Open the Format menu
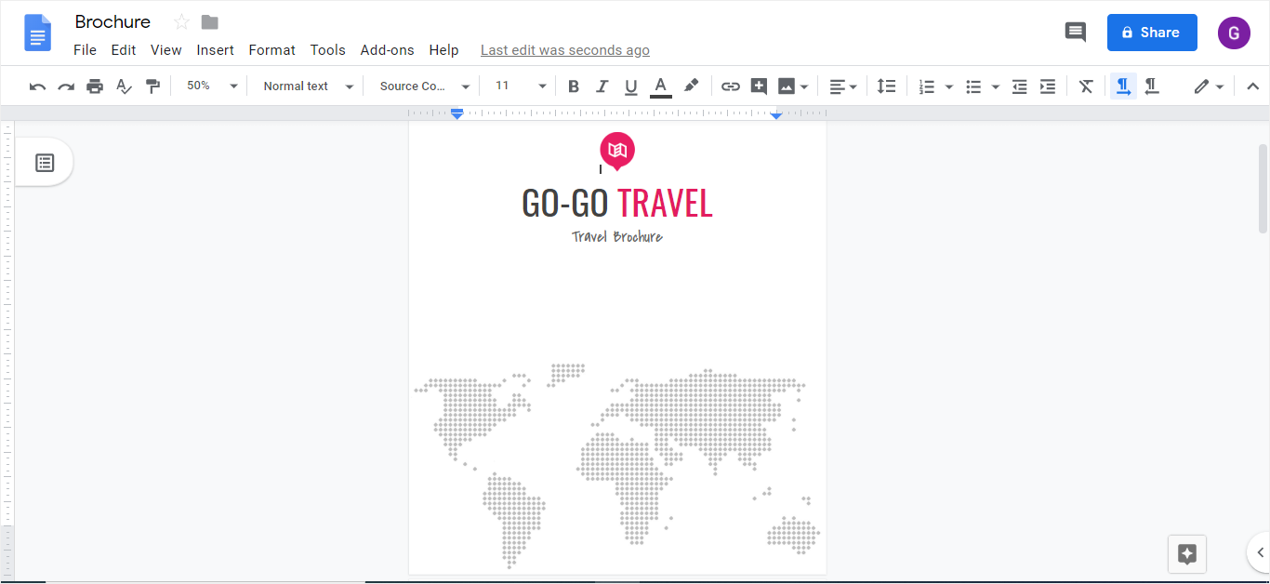The width and height of the screenshot is (1270, 584). point(271,50)
